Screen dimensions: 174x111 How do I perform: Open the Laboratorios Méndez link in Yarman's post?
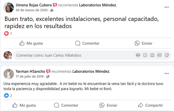(x=91, y=71)
